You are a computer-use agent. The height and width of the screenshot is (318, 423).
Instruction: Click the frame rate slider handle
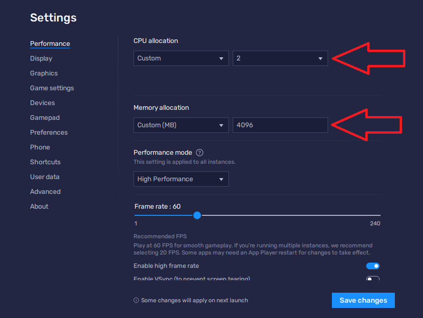pyautogui.click(x=197, y=215)
